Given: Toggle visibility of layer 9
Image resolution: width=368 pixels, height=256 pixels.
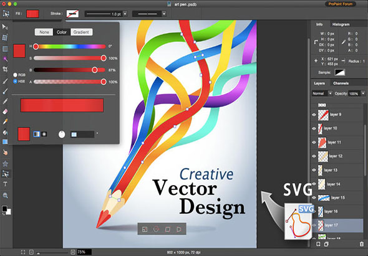Looking at the screenshot, I should (314, 115).
